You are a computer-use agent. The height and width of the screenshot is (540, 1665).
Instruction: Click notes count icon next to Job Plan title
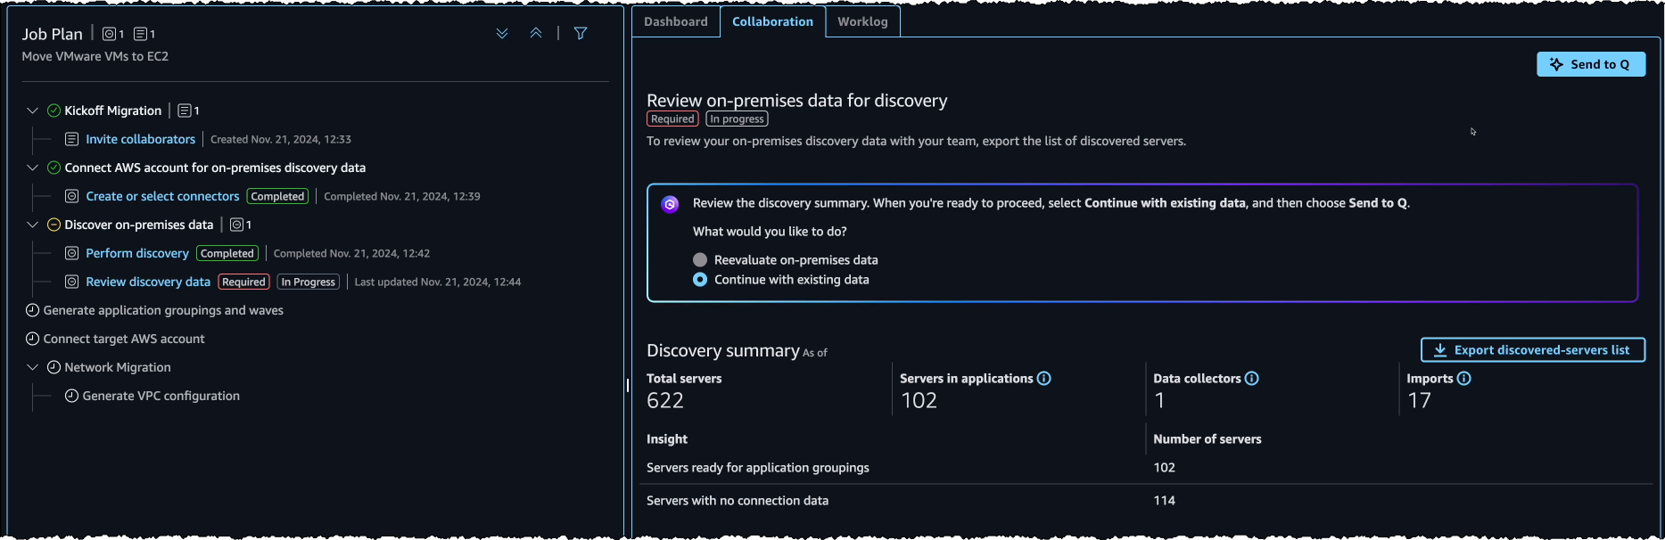(x=140, y=34)
